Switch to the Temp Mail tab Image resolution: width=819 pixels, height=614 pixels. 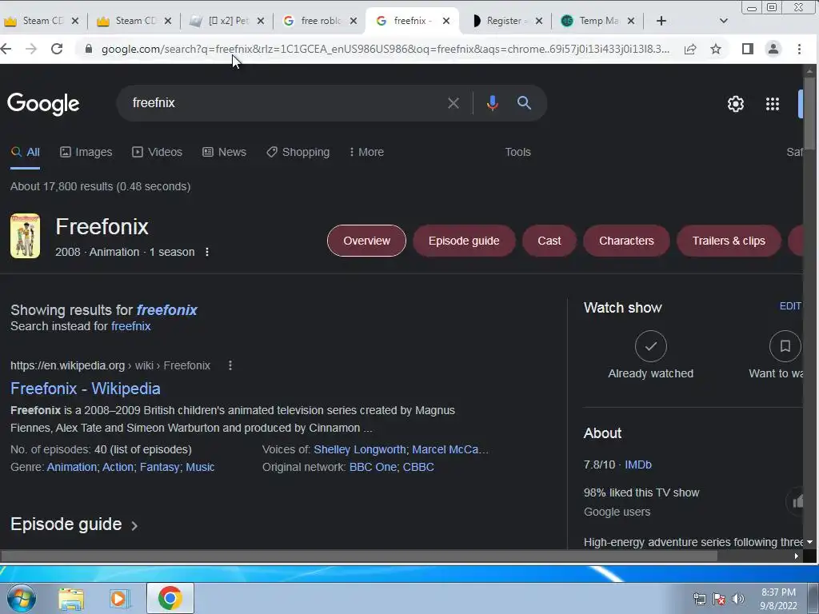click(597, 21)
